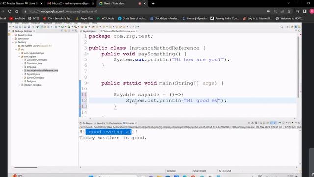Open the Kite - Zerodha bookmark
Viewport: 314px width, 177px height.
coord(58,18)
